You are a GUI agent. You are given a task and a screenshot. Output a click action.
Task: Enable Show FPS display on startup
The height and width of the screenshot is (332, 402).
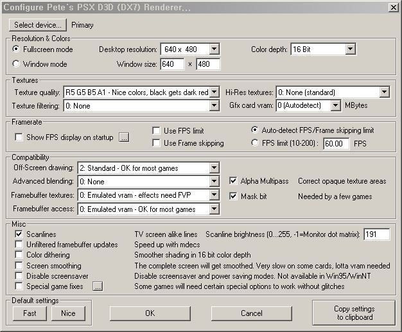(19, 137)
